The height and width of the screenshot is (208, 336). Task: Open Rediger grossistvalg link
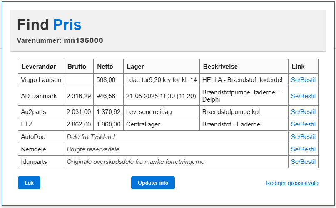click(x=292, y=183)
